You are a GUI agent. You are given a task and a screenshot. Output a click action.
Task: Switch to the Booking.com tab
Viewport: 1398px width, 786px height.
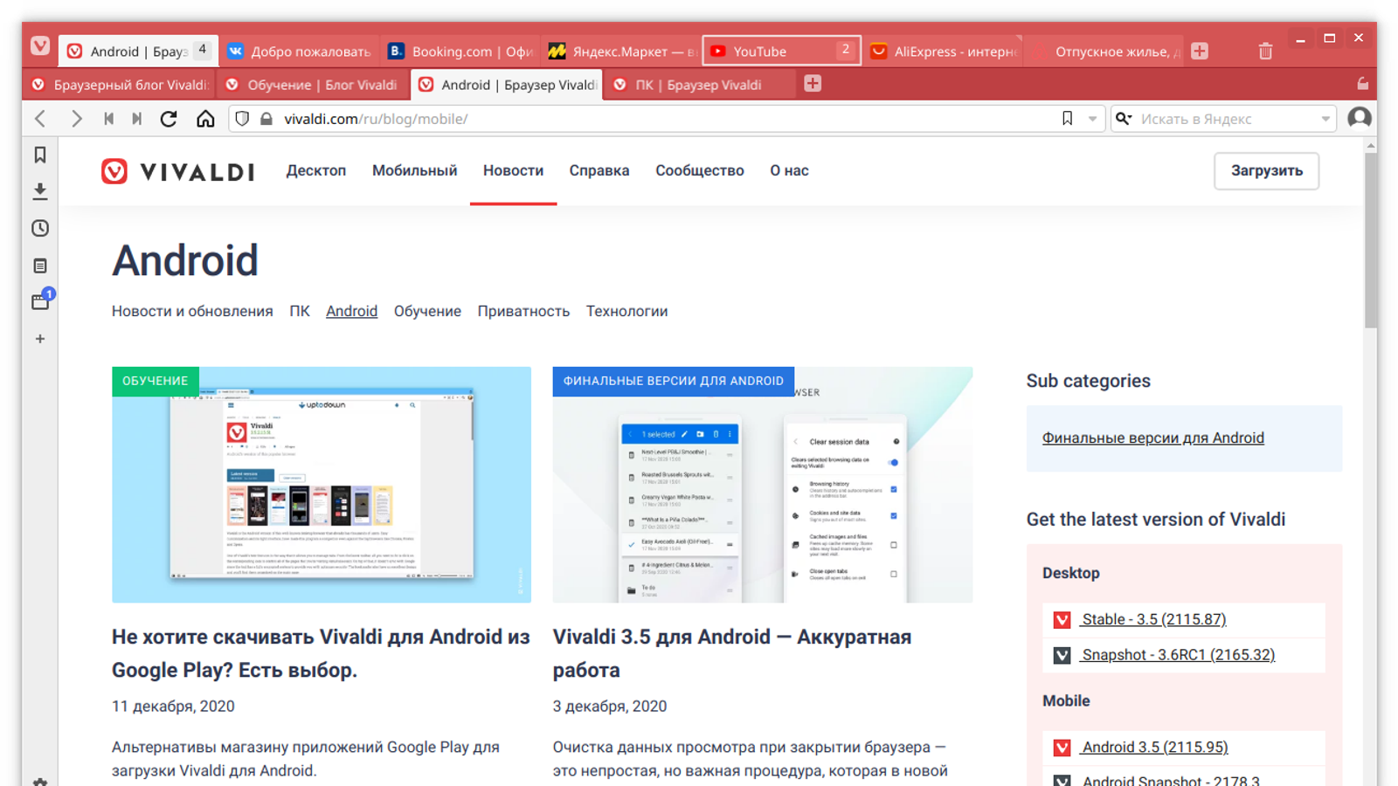pyautogui.click(x=460, y=51)
